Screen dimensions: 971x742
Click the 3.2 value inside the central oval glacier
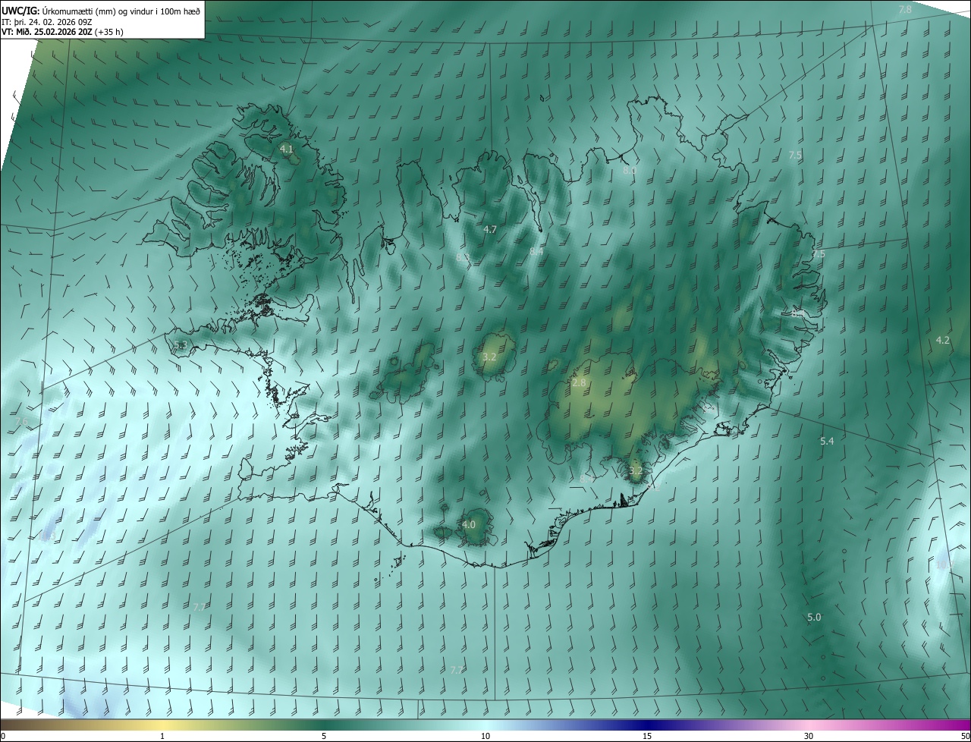tap(489, 357)
